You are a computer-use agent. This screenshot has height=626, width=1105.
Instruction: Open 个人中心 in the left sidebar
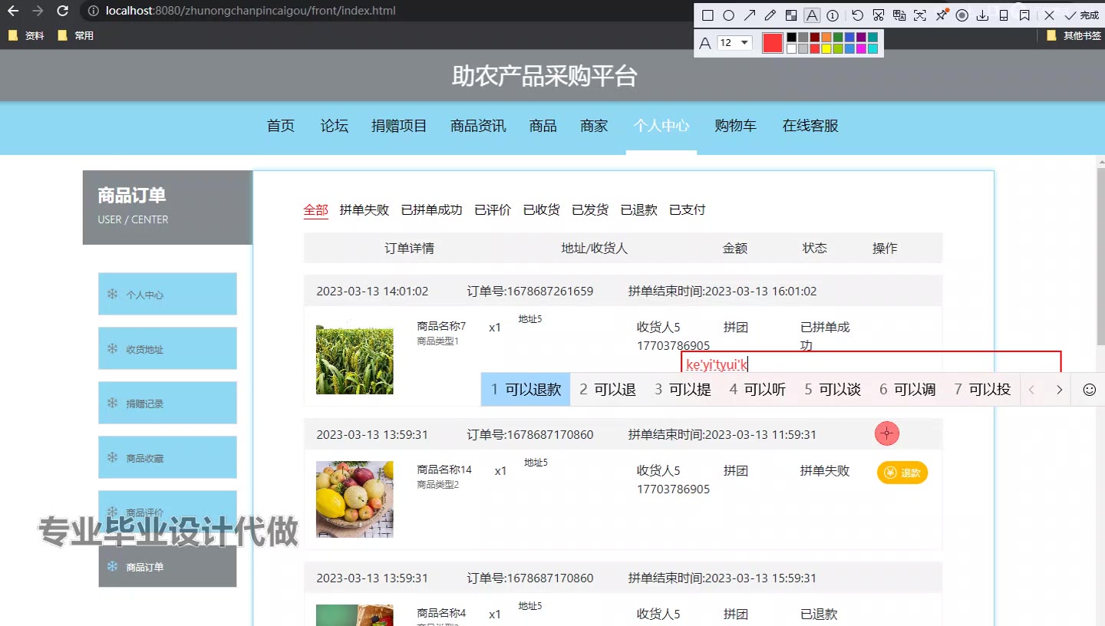[x=167, y=294]
